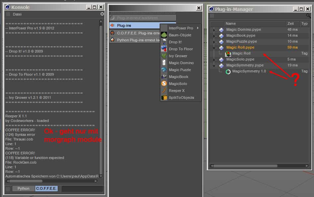Select the Magic Roll tag row

[260, 54]
